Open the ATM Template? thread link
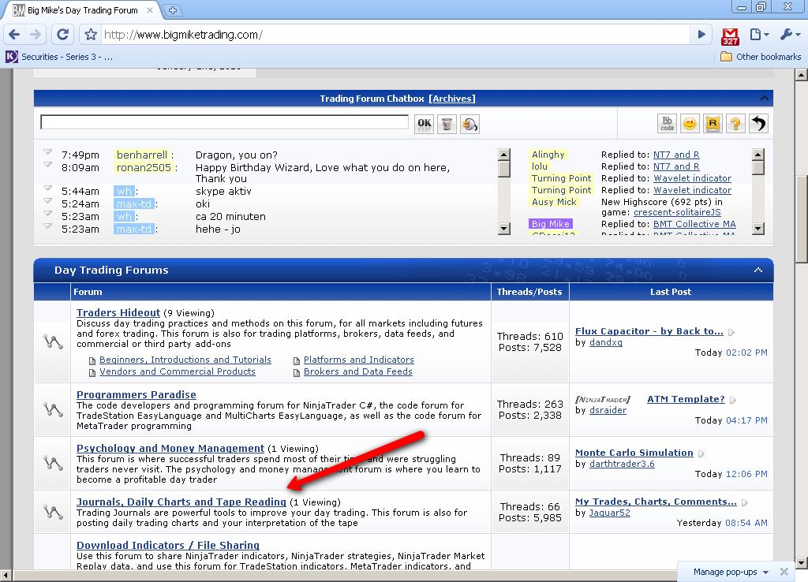 coord(686,399)
